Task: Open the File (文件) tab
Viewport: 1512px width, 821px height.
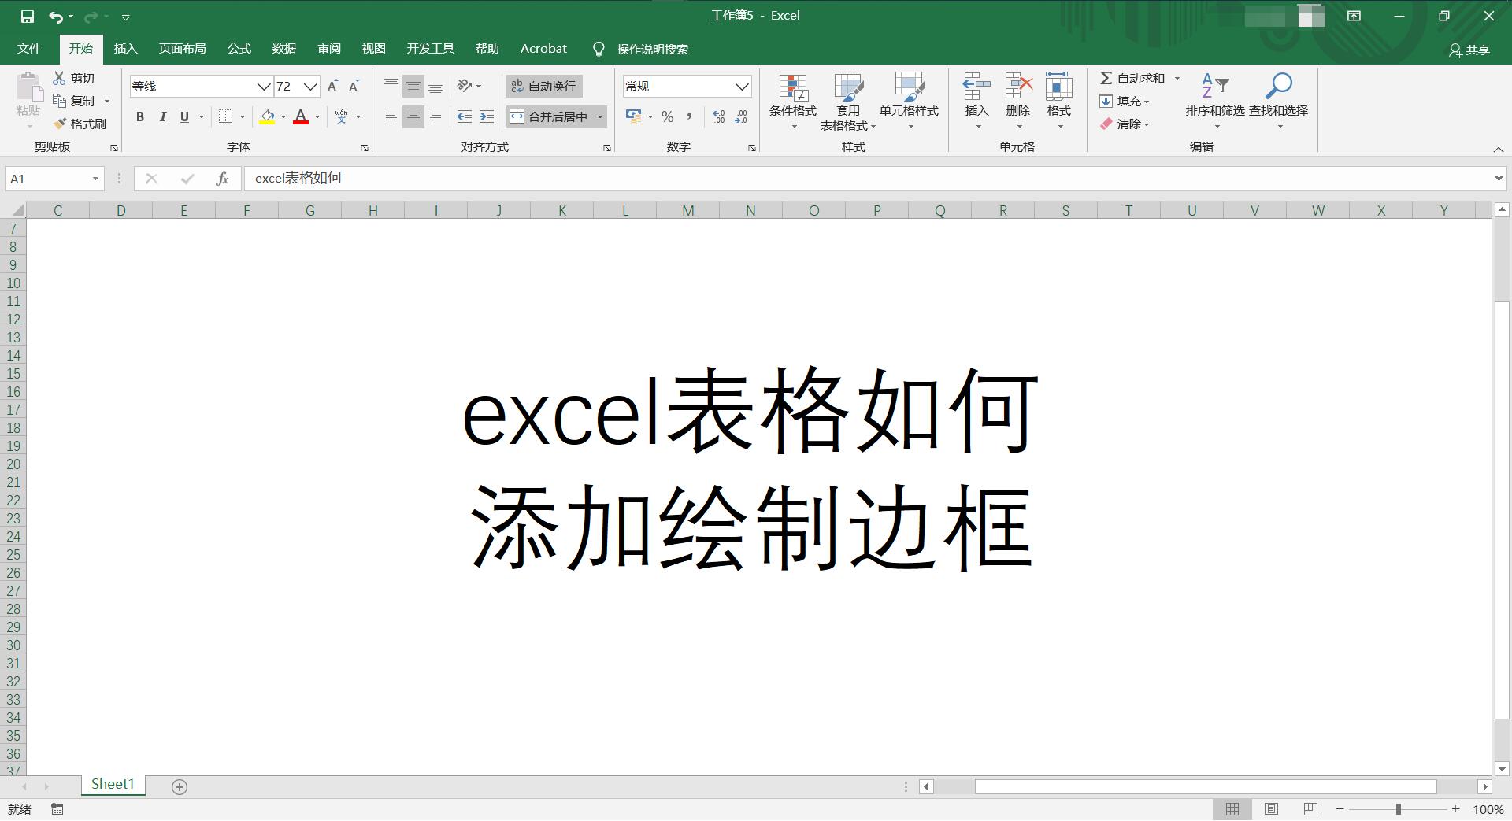Action: (x=29, y=49)
